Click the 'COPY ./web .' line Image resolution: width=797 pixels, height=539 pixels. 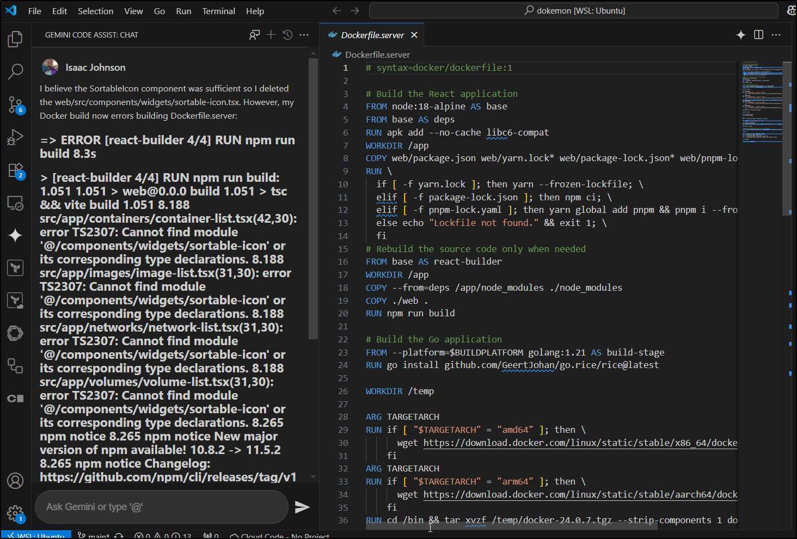[x=397, y=301]
